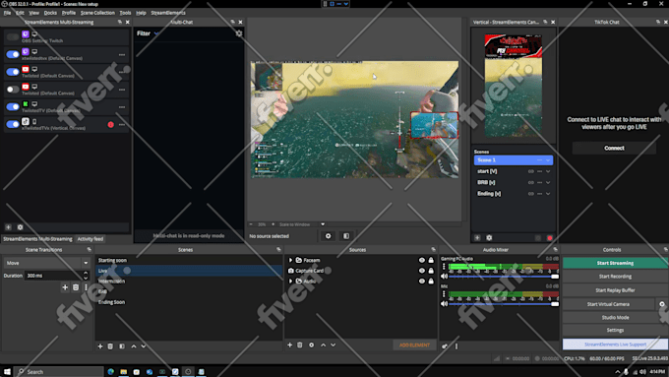The image size is (669, 377).
Task: Expand start [V] scene chevron
Action: 548,171
